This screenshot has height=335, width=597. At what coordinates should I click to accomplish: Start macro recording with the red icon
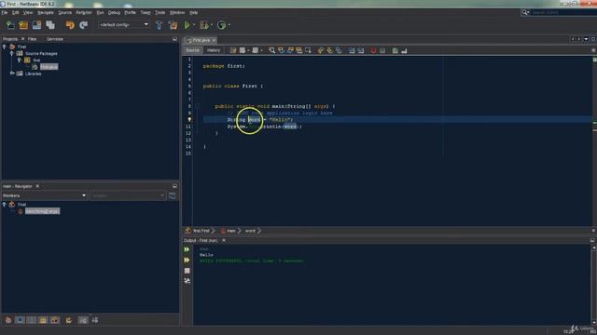[x=373, y=50]
